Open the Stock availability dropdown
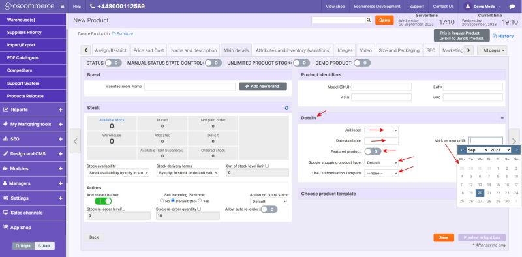 click(118, 173)
